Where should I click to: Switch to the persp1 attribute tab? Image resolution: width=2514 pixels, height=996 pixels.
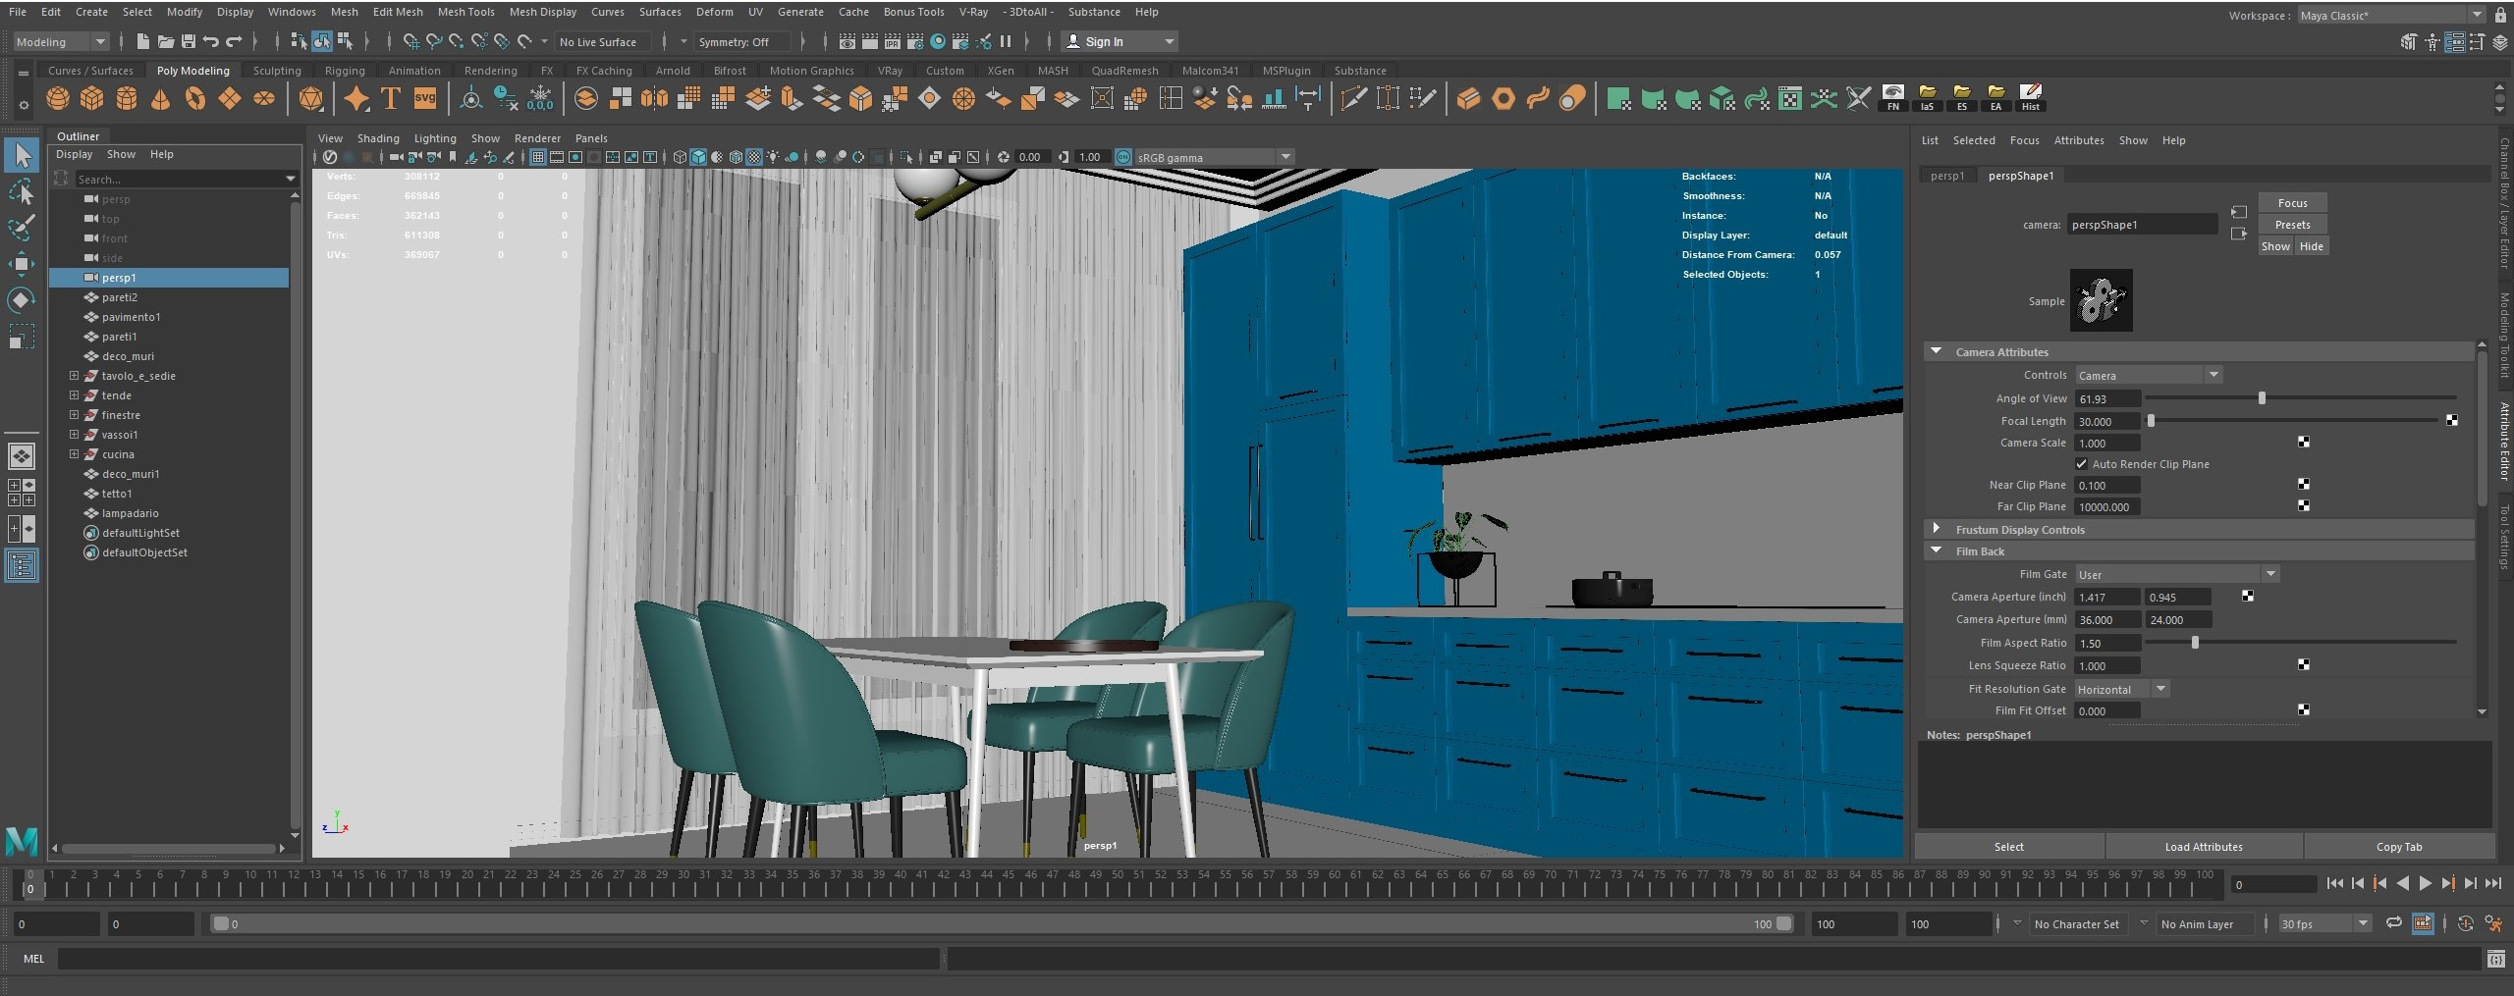coord(1946,176)
